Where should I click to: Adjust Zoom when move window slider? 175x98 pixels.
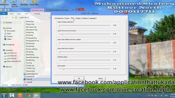84,52
